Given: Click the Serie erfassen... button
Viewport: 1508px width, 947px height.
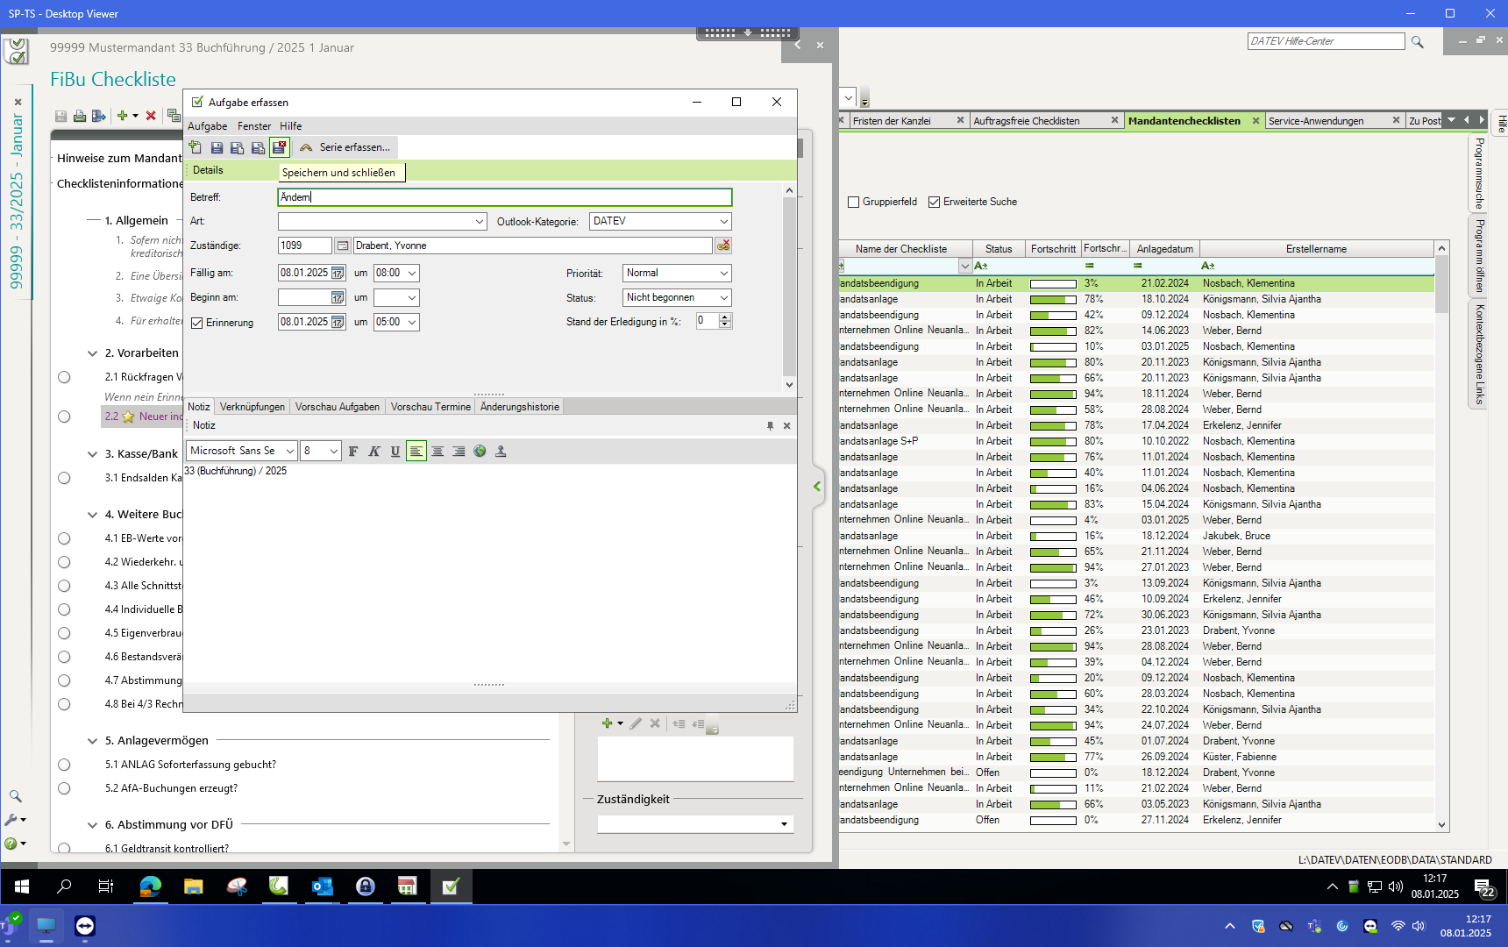Looking at the screenshot, I should click(345, 147).
